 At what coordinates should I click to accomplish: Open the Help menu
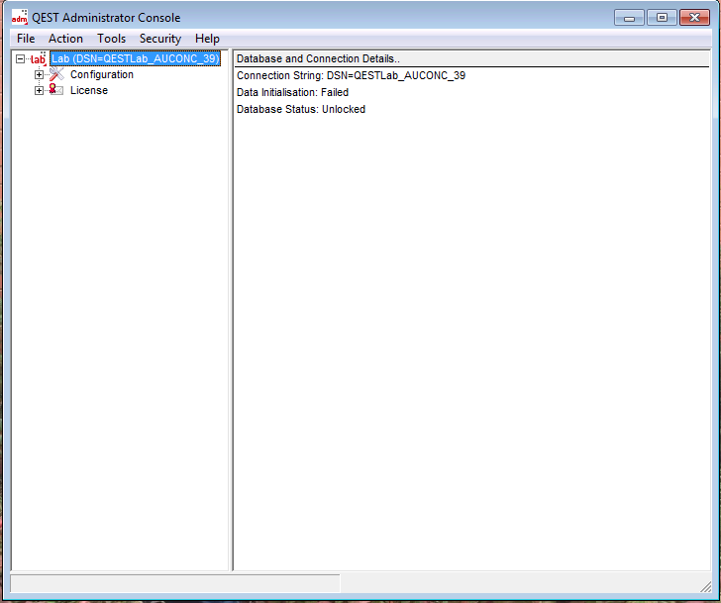(207, 39)
